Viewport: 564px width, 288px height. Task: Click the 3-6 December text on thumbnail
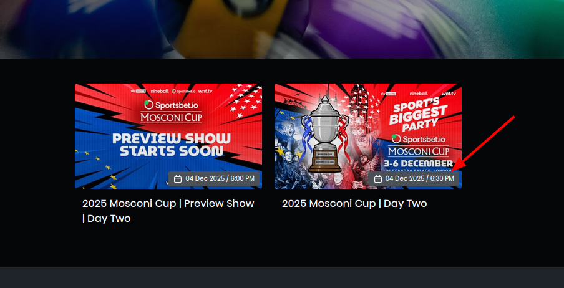click(x=419, y=164)
